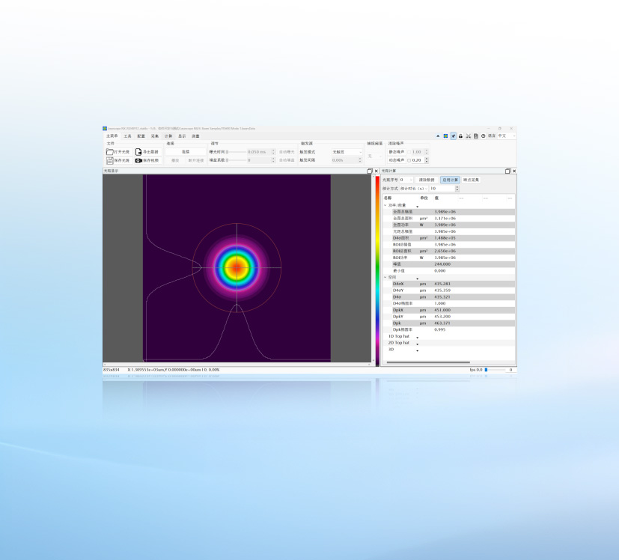Viewport: 619px width, 560px height.
Task: Click the highlighted pin icon in top-right toolbar
Action: click(x=453, y=136)
